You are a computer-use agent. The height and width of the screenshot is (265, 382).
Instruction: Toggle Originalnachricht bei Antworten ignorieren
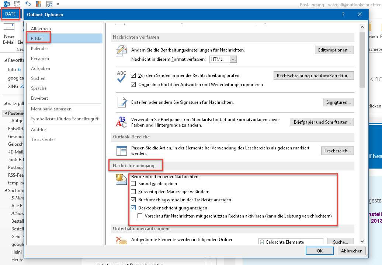(133, 85)
